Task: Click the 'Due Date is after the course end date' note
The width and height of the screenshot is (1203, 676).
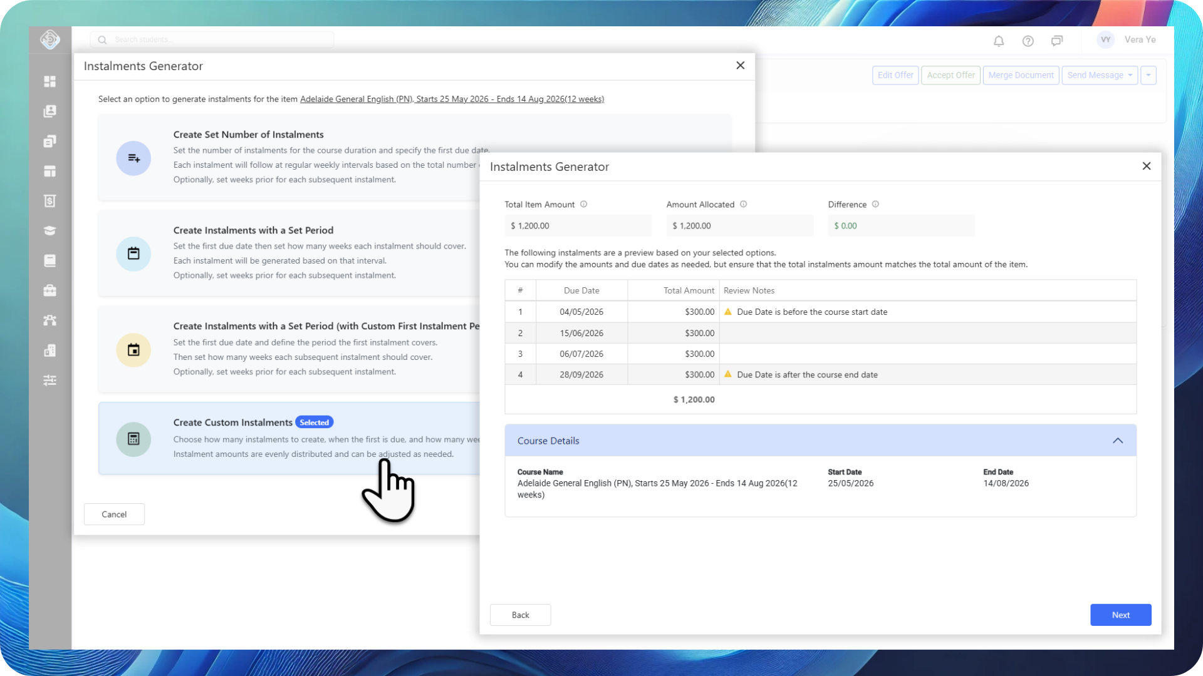Action: point(807,374)
